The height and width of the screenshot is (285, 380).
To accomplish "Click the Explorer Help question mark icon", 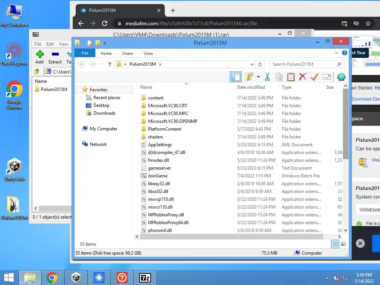I will pyautogui.click(x=344, y=53).
